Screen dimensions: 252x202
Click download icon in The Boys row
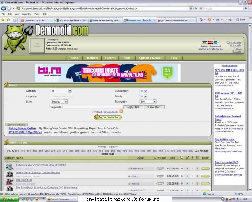pos(160,183)
